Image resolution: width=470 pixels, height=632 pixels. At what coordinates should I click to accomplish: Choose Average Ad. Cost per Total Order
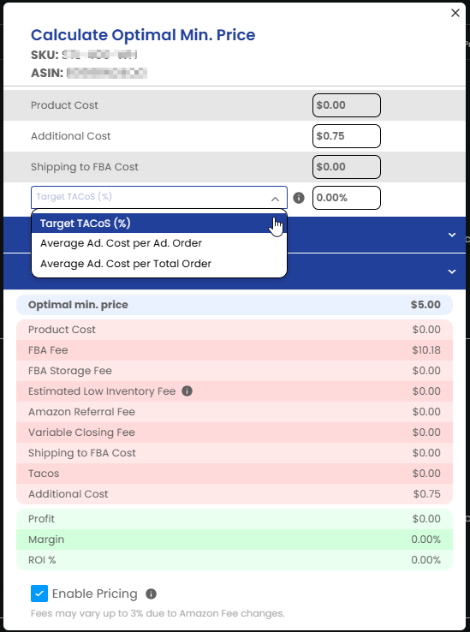(x=159, y=264)
